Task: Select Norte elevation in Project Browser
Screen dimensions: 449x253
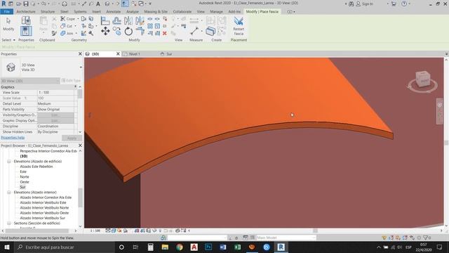Action: point(25,177)
